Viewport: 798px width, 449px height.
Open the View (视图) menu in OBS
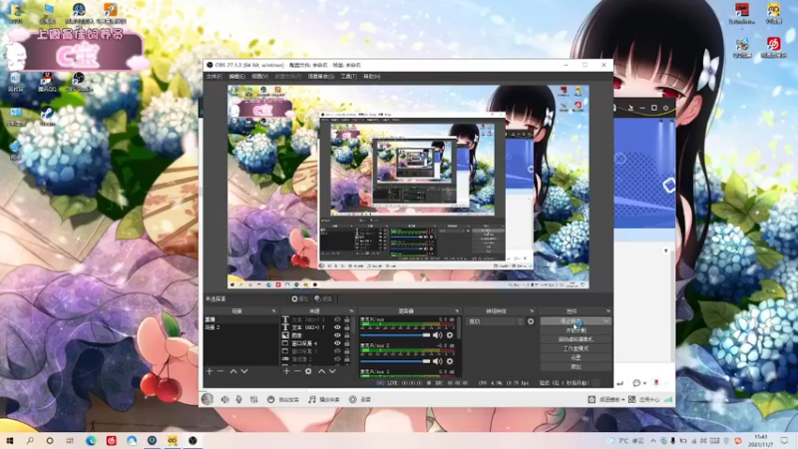click(259, 77)
